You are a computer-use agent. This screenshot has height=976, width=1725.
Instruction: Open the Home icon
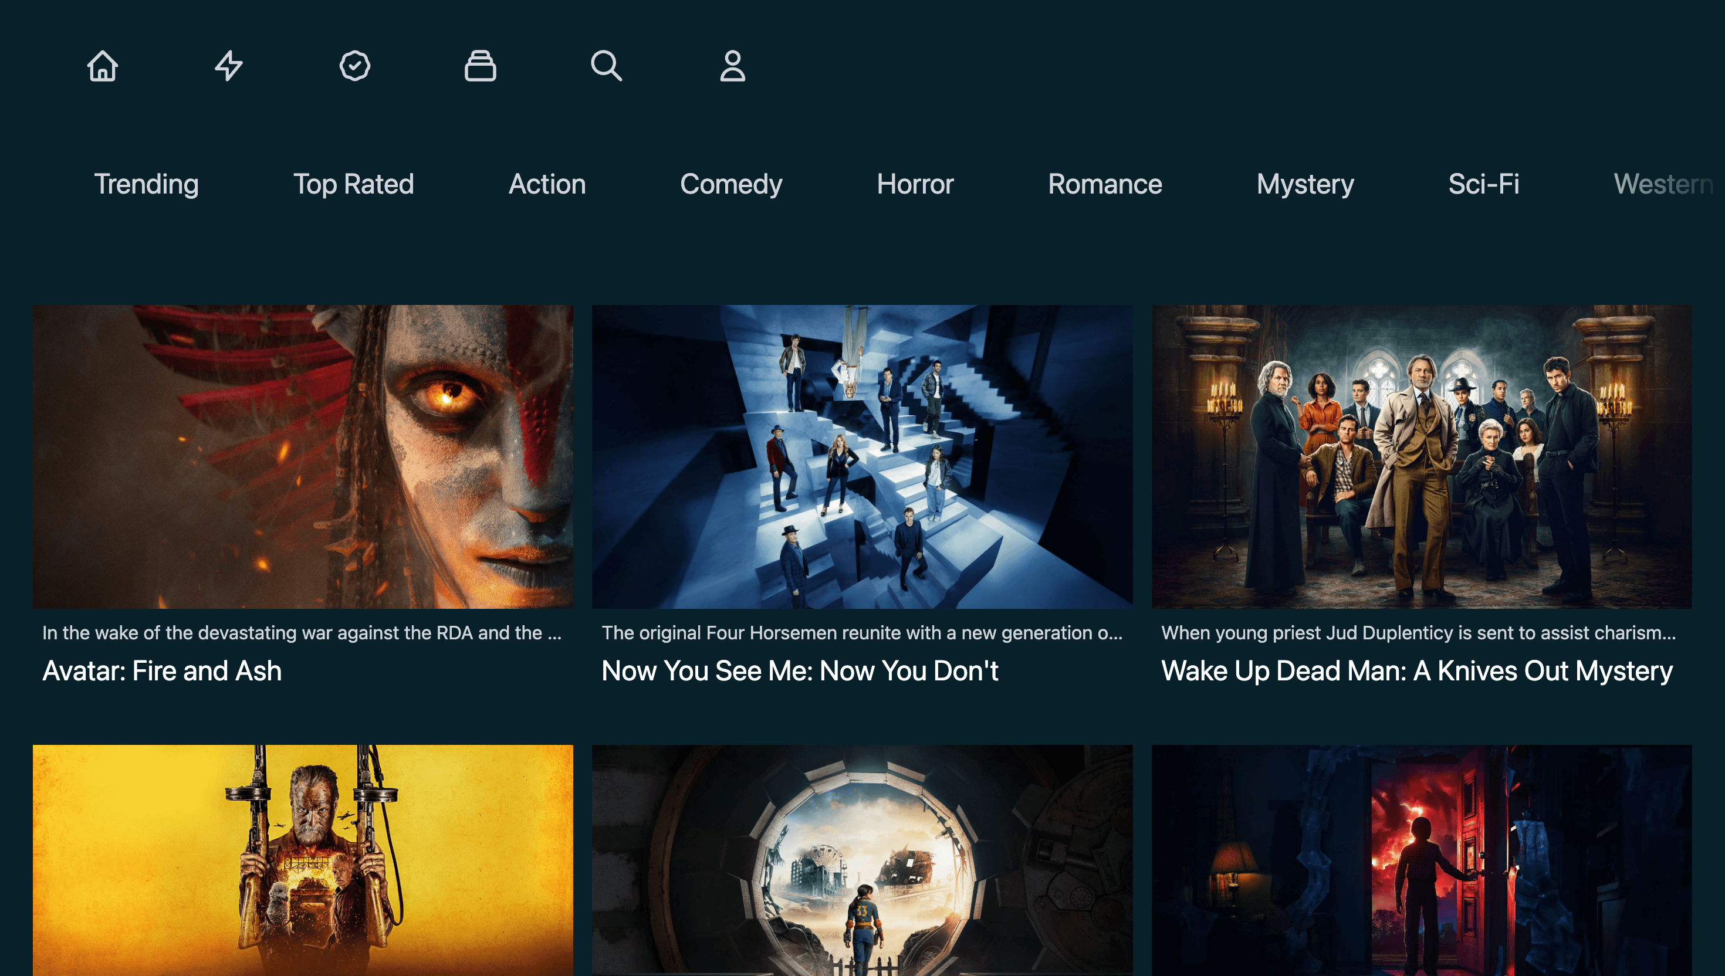point(102,66)
